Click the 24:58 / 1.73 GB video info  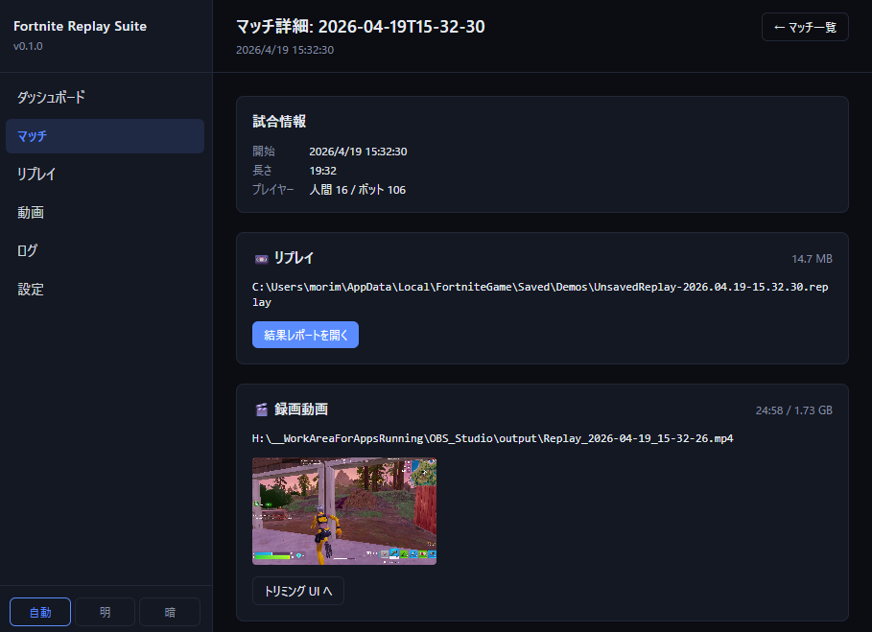[793, 410]
